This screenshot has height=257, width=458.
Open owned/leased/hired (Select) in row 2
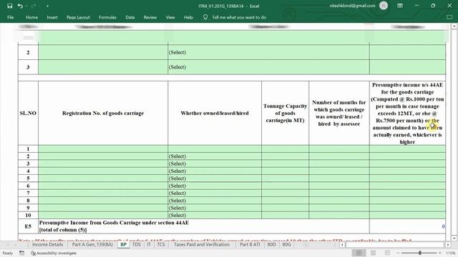[215, 156]
